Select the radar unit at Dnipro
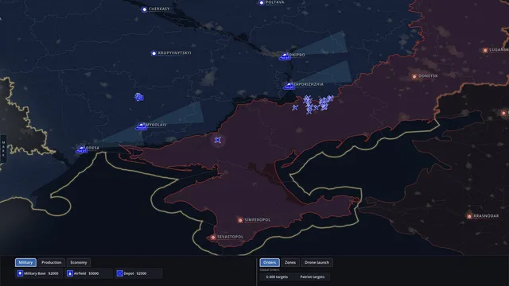The image size is (509, 286). pyautogui.click(x=285, y=56)
